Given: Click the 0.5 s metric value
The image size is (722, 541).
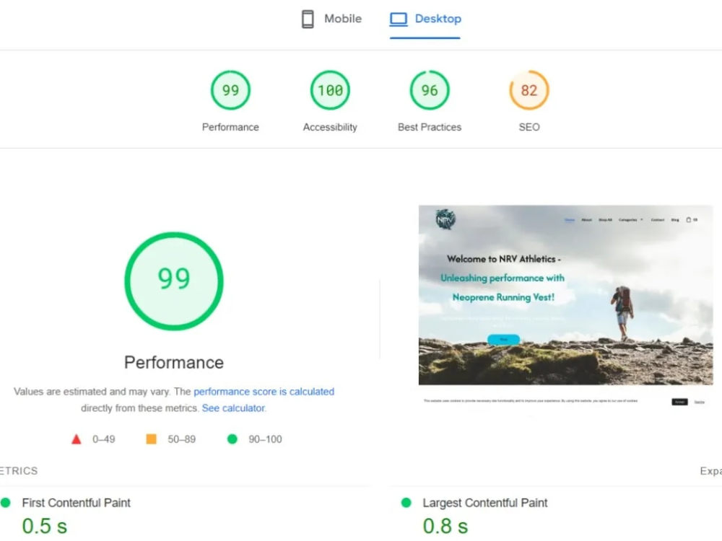Looking at the screenshot, I should 45,526.
